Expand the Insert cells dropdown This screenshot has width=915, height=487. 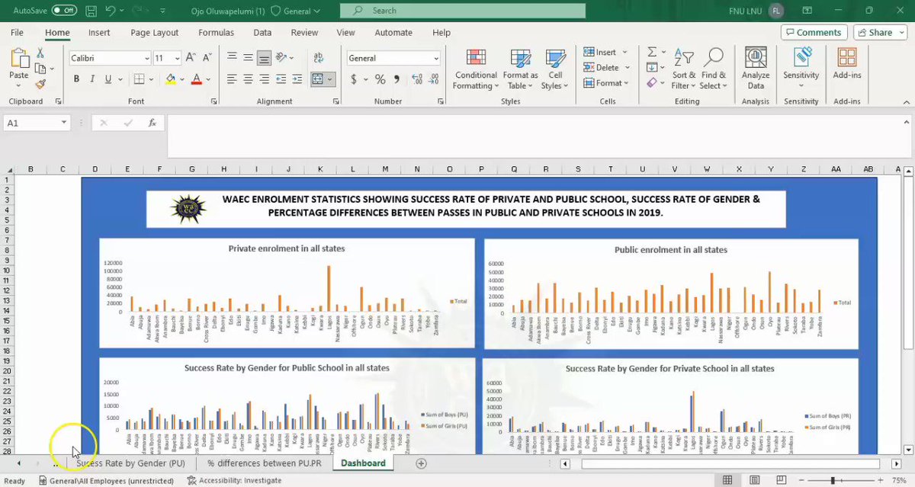click(624, 52)
